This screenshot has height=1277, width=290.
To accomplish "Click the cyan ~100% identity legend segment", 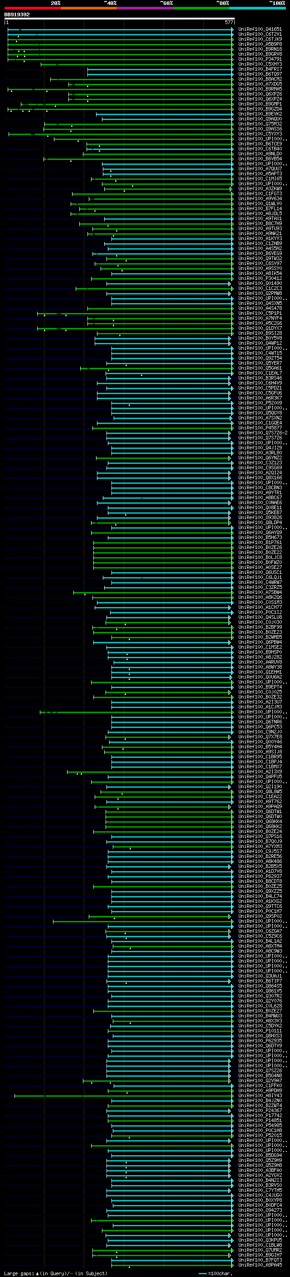I will (258, 9).
